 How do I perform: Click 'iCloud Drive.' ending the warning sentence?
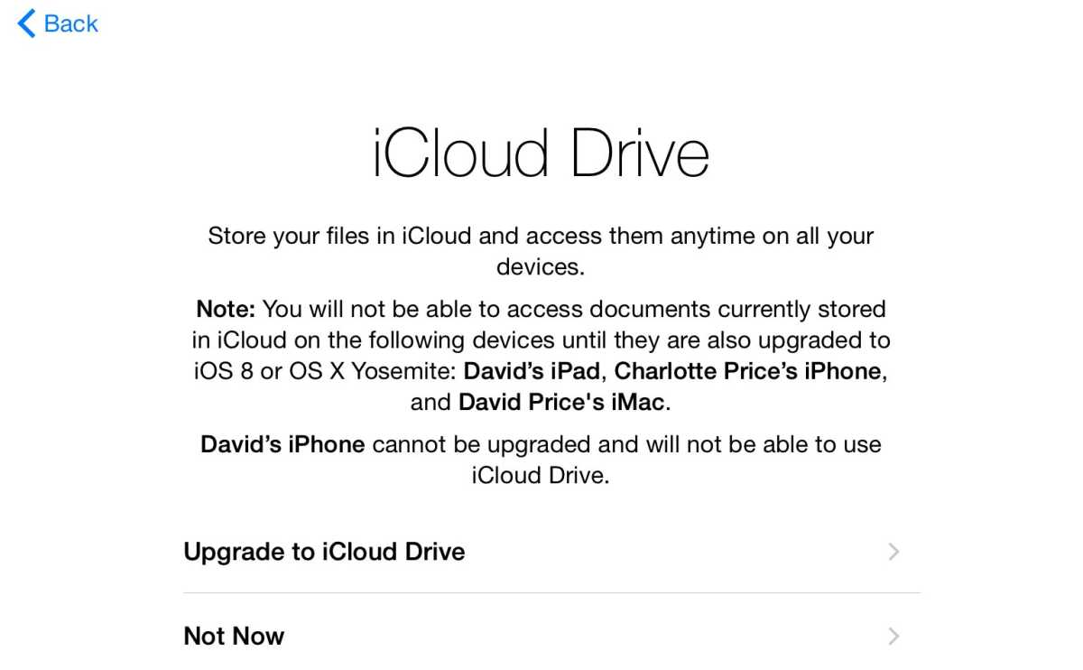point(541,475)
